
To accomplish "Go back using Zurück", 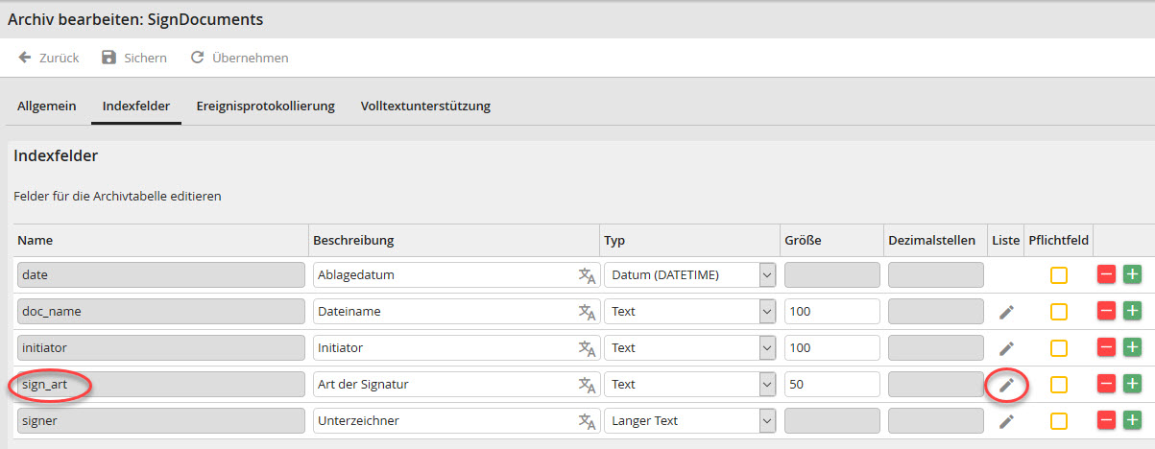I will point(48,58).
